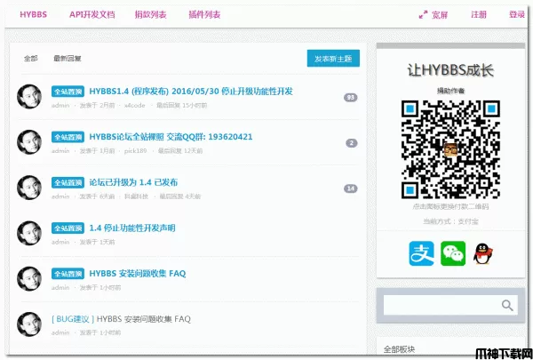Click the 注册 register link

coord(479,15)
